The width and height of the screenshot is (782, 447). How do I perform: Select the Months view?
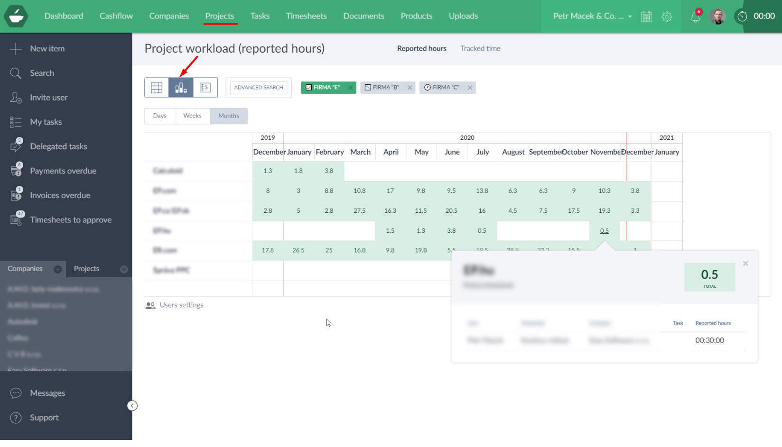coord(229,116)
